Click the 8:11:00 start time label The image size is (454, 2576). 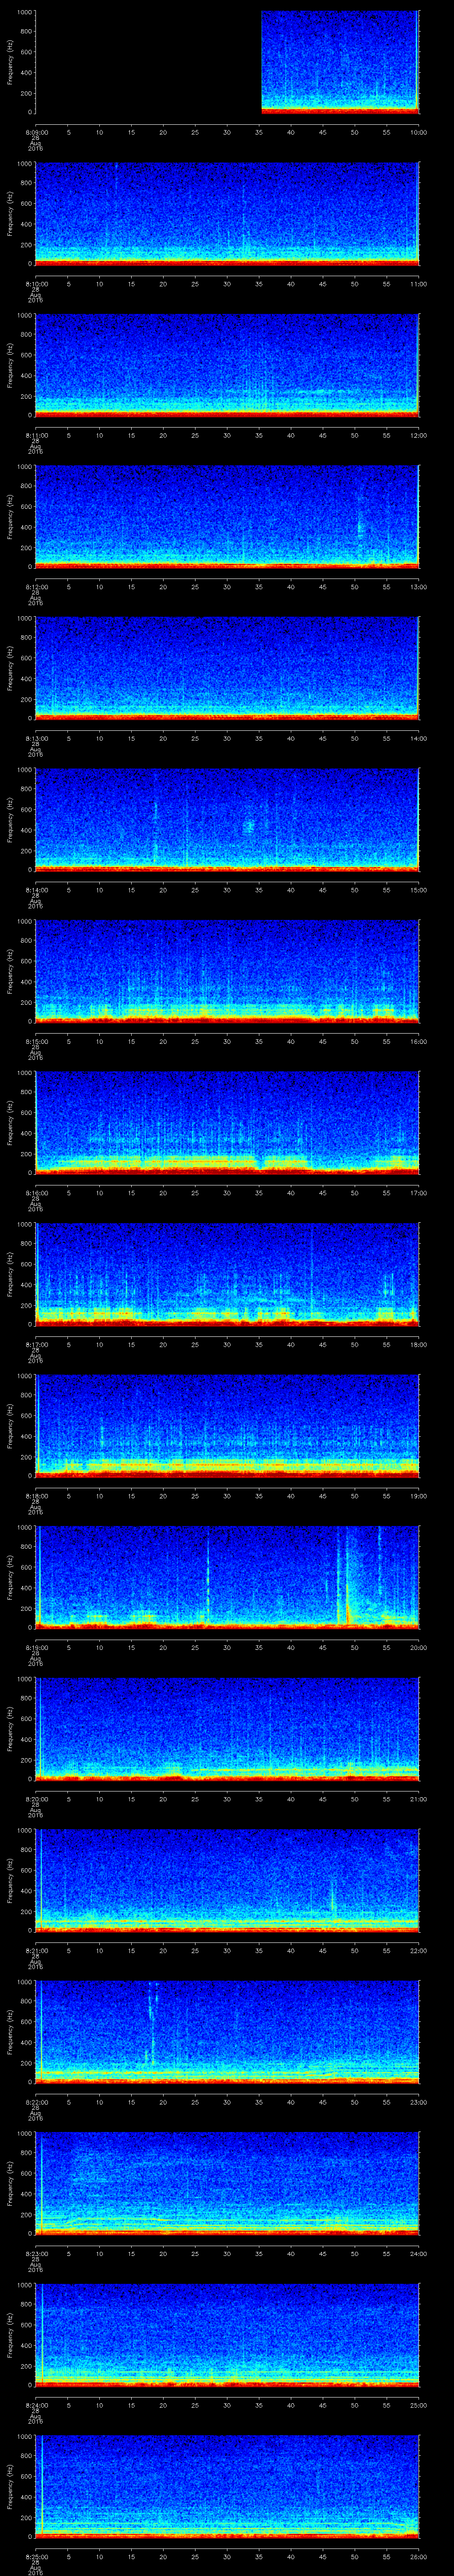click(36, 435)
